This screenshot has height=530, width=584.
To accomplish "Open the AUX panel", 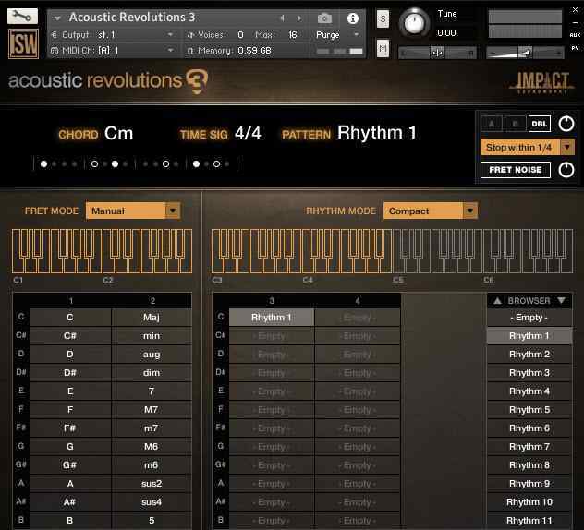I will point(575,34).
